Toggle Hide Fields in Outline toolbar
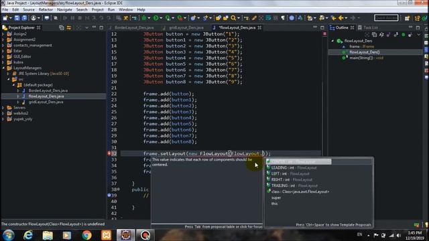The width and height of the screenshot is (429, 241). pyautogui.click(x=389, y=35)
